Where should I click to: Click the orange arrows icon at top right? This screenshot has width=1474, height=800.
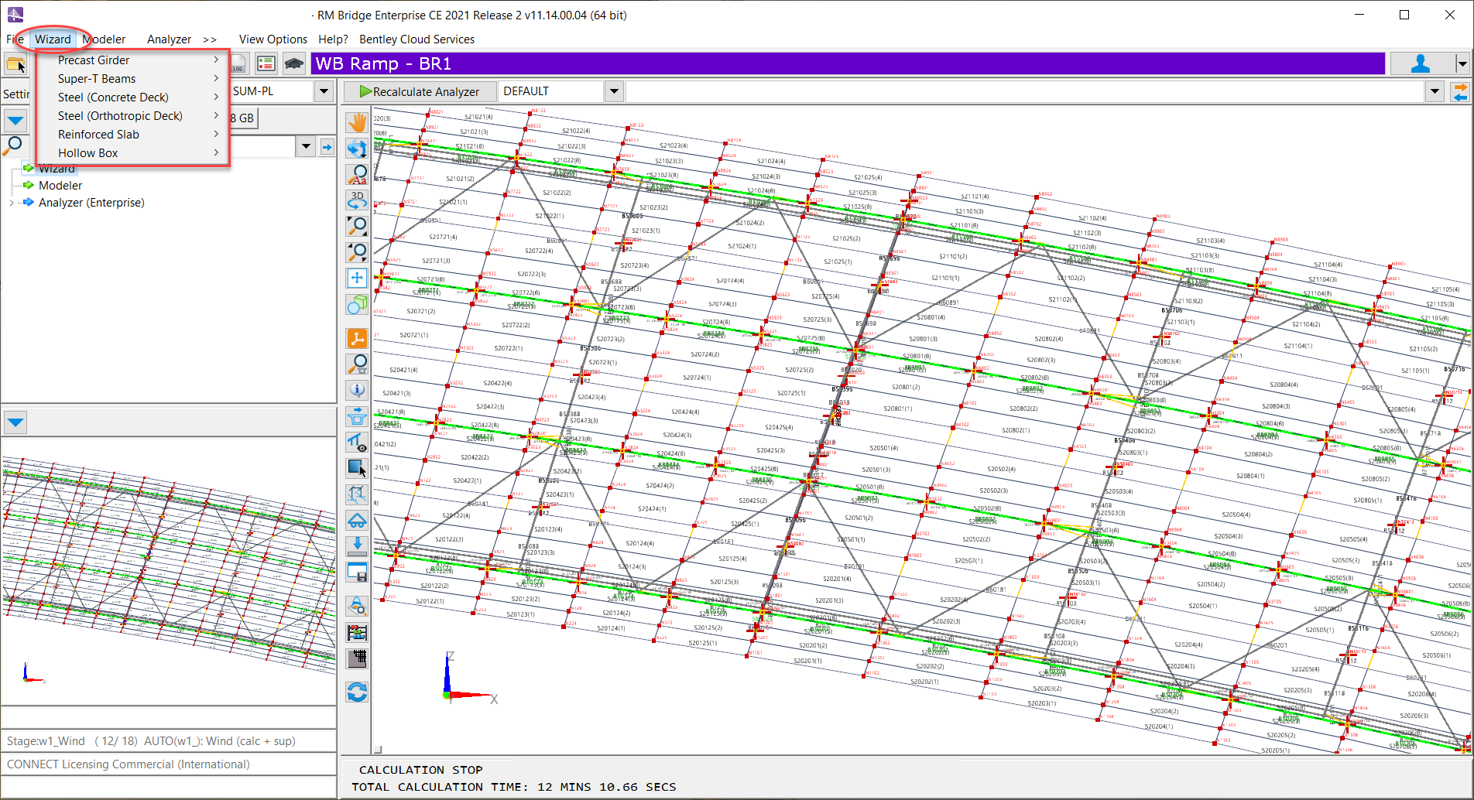(x=1459, y=91)
